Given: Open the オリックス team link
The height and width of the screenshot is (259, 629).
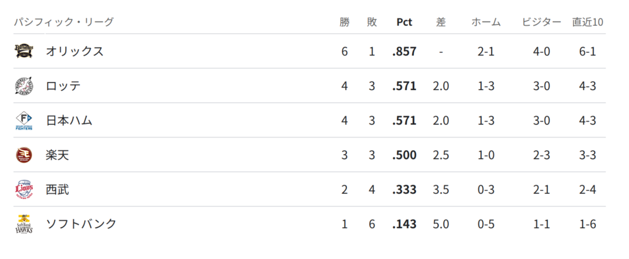Looking at the screenshot, I should pyautogui.click(x=74, y=51).
